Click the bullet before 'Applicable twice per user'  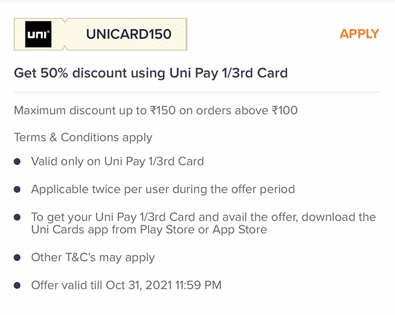point(17,189)
